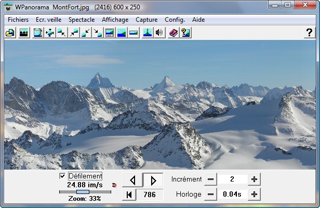Screen dimensions: 320x208
Task: Click the large question mark help button
Action: (310, 33)
